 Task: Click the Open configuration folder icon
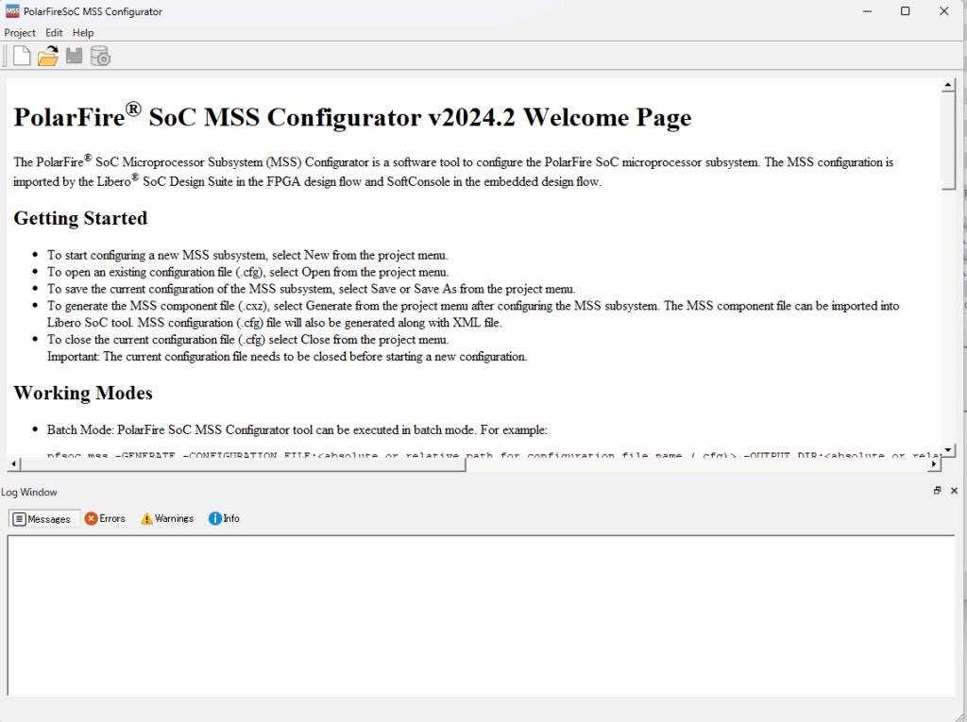47,57
